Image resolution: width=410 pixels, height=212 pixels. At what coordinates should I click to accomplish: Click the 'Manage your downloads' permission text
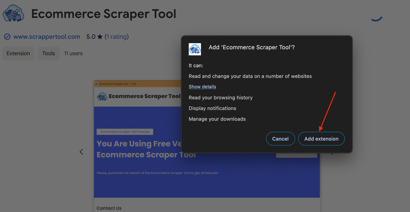(x=217, y=119)
